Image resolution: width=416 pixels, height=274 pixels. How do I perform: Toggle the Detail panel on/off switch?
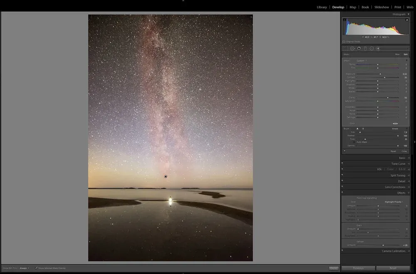[342, 181]
